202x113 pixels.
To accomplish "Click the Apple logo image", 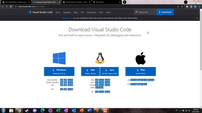I will coord(140,58).
